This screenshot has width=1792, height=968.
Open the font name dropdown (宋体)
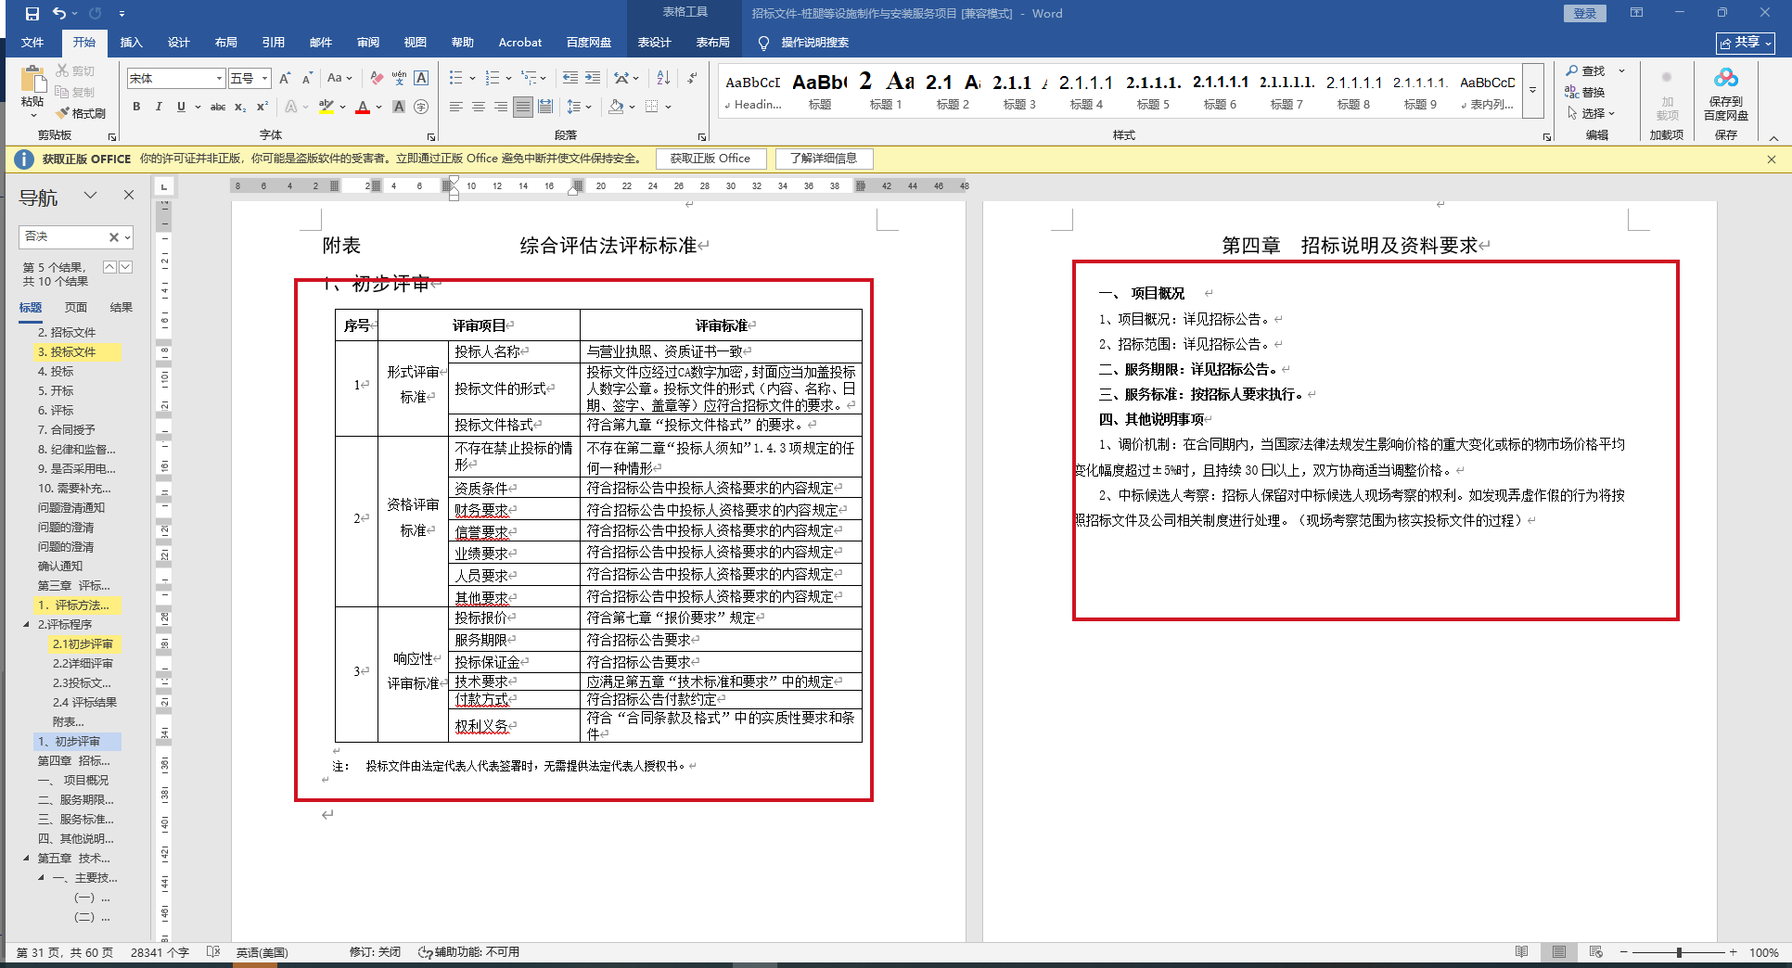[220, 79]
